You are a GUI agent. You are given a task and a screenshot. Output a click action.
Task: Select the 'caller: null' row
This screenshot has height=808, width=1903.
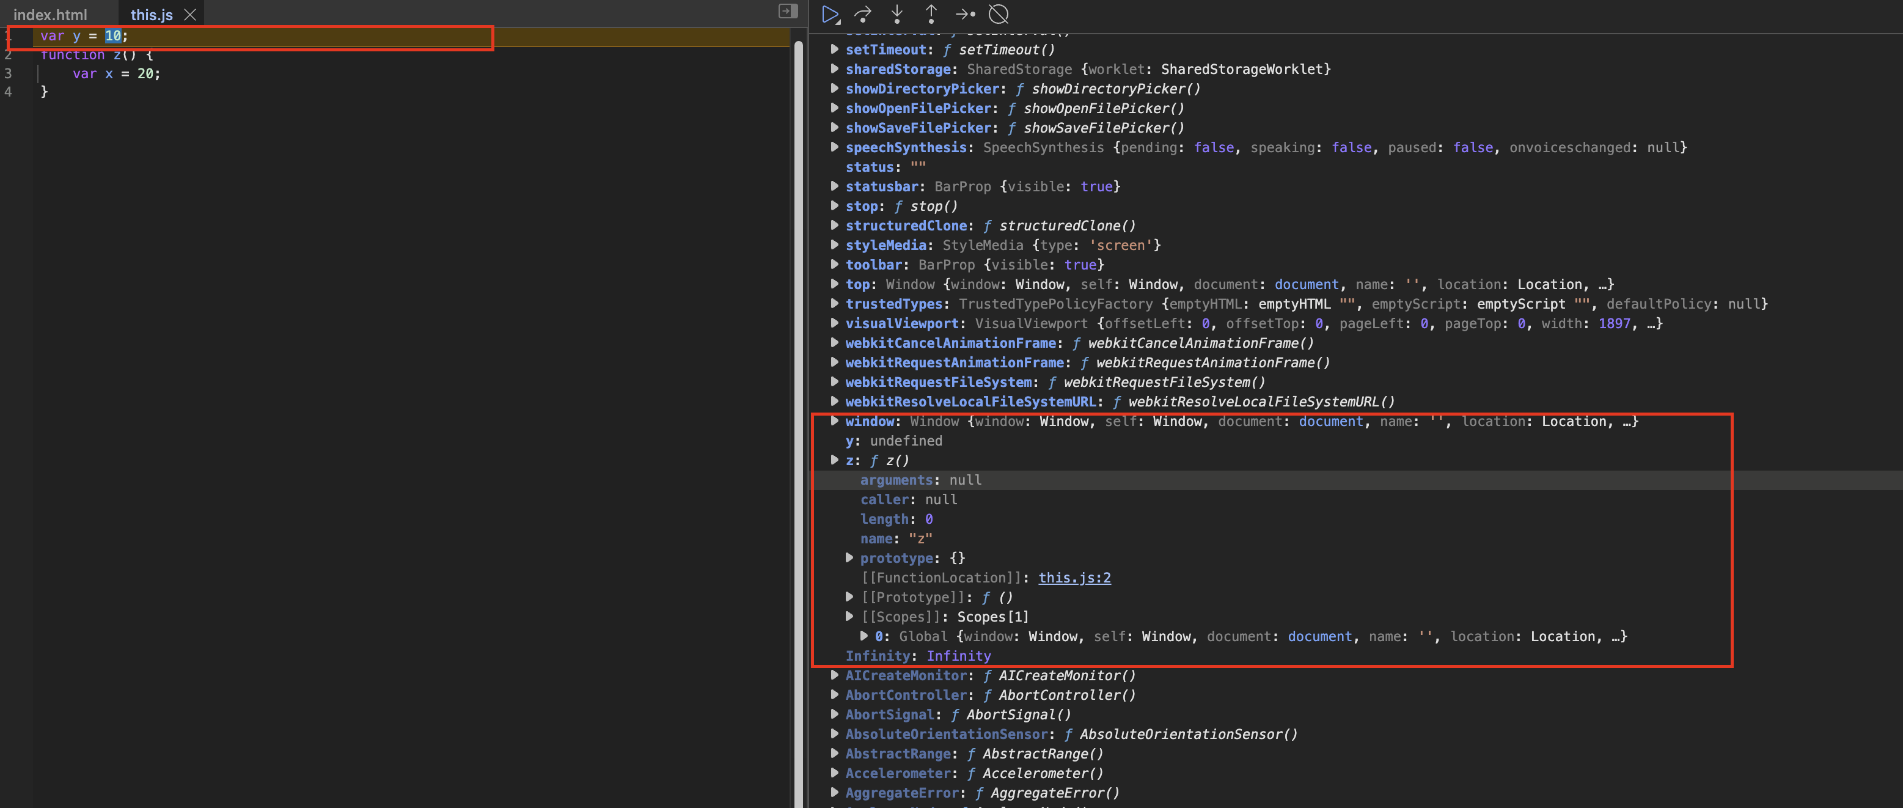pyautogui.click(x=1356, y=499)
